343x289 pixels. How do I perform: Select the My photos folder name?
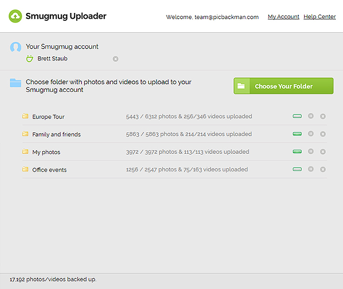(x=46, y=152)
